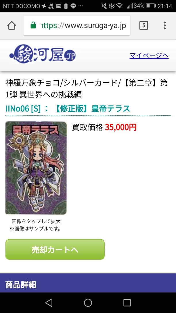Tap the 駿河屋 JP logo
Screen dimensions: 176x313
coord(43,54)
